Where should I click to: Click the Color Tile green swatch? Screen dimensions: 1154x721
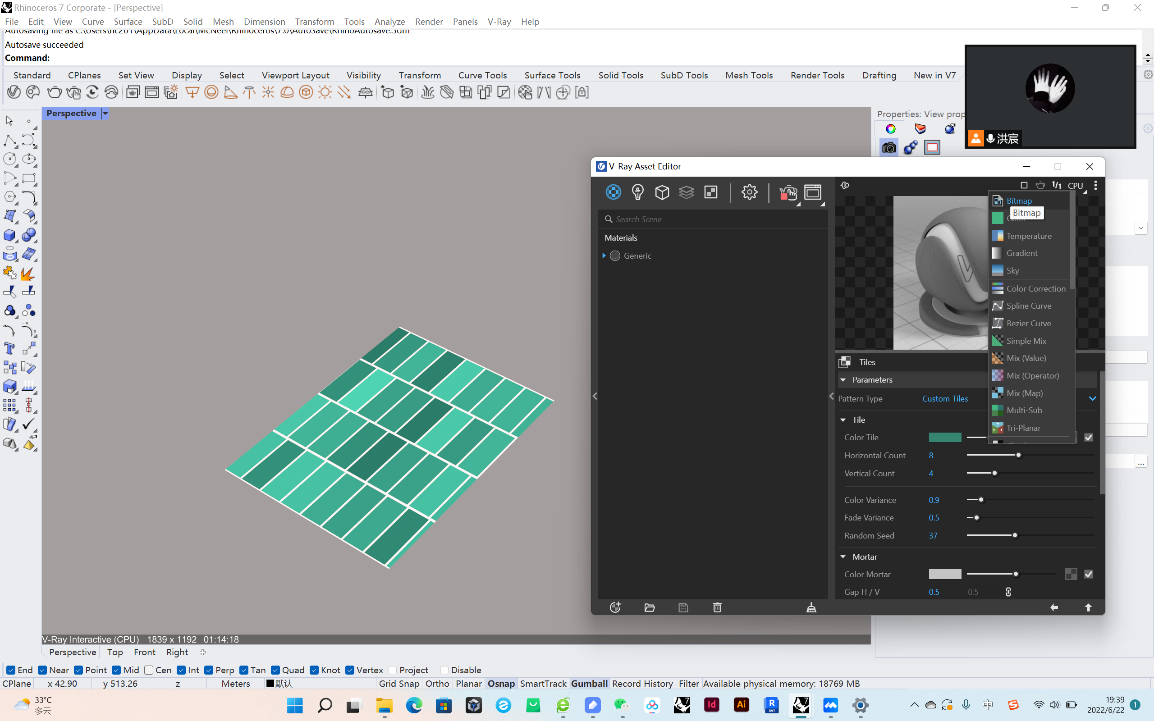(945, 437)
